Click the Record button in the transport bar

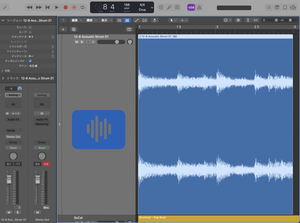(66, 7)
